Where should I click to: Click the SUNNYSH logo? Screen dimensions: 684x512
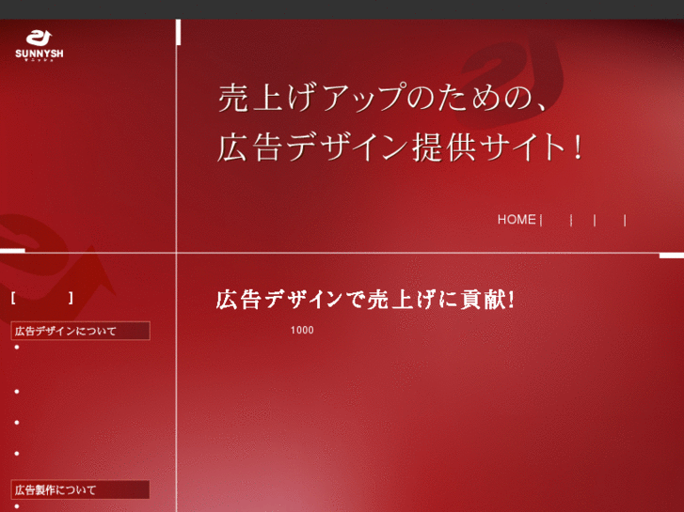pyautogui.click(x=40, y=46)
